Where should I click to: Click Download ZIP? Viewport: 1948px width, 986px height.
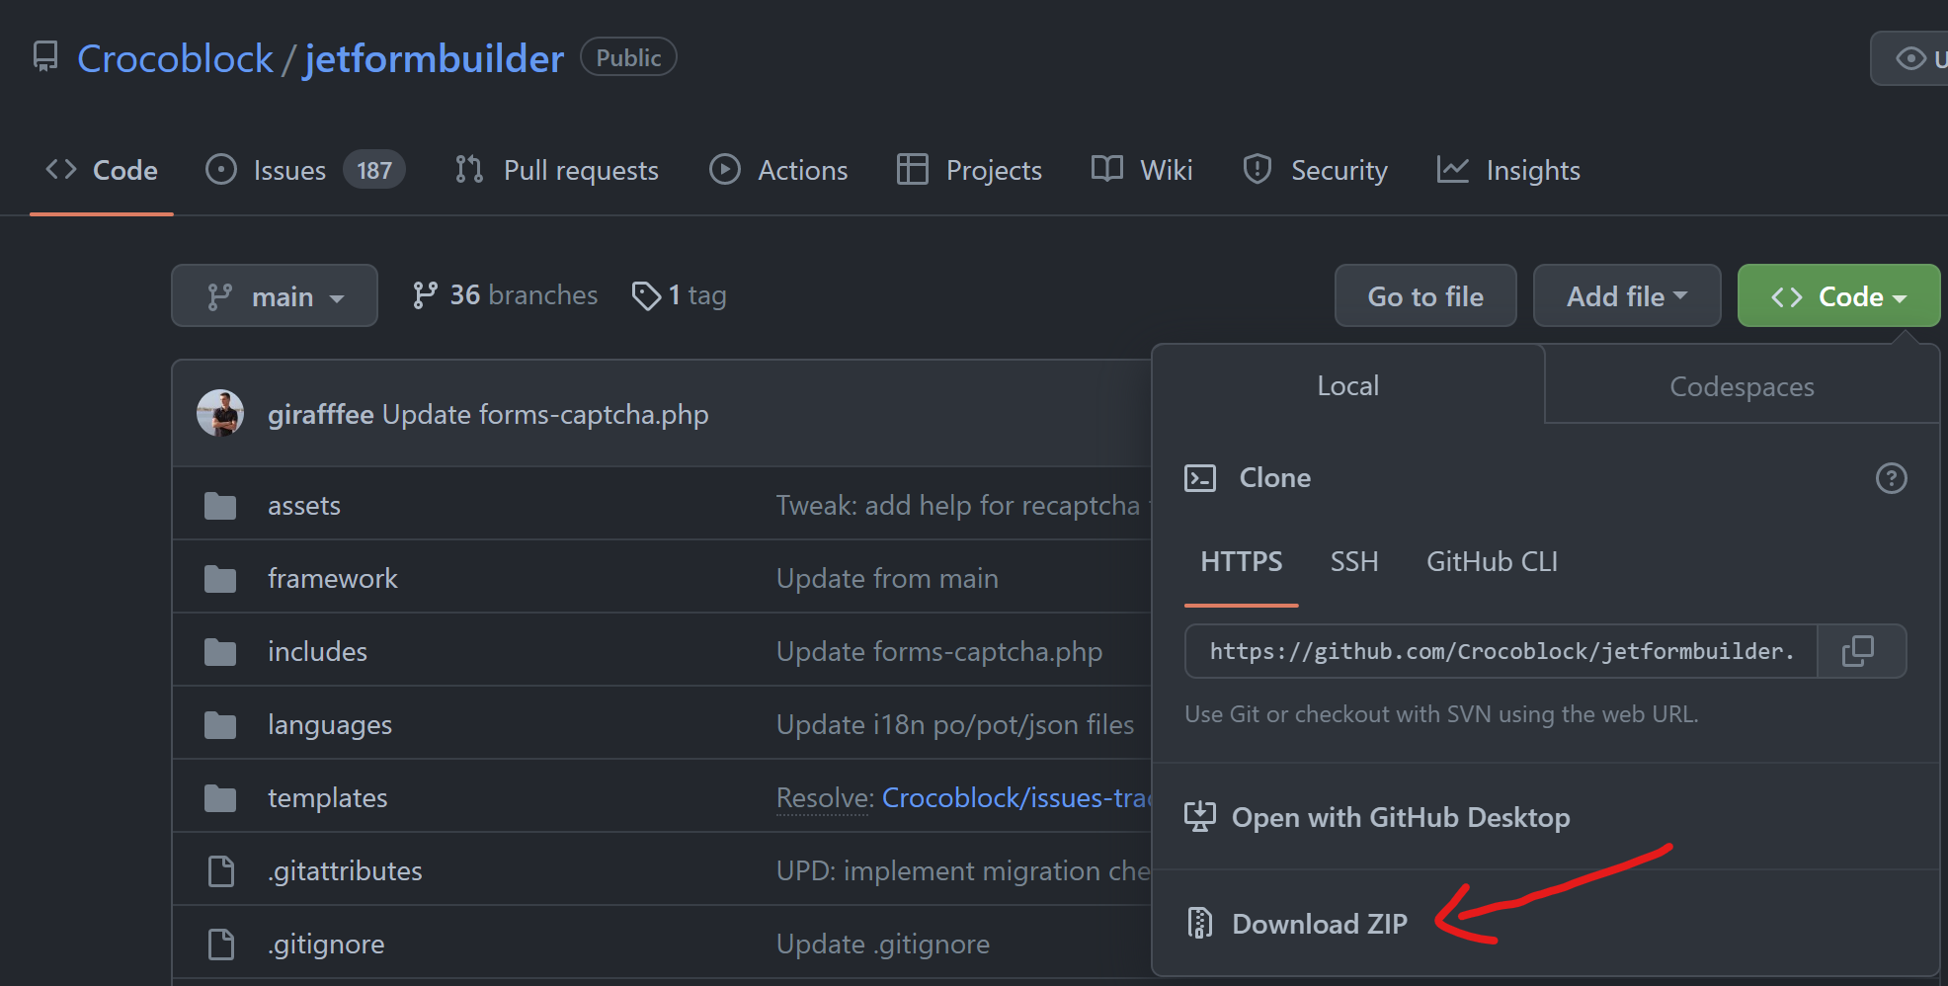coord(1319,923)
